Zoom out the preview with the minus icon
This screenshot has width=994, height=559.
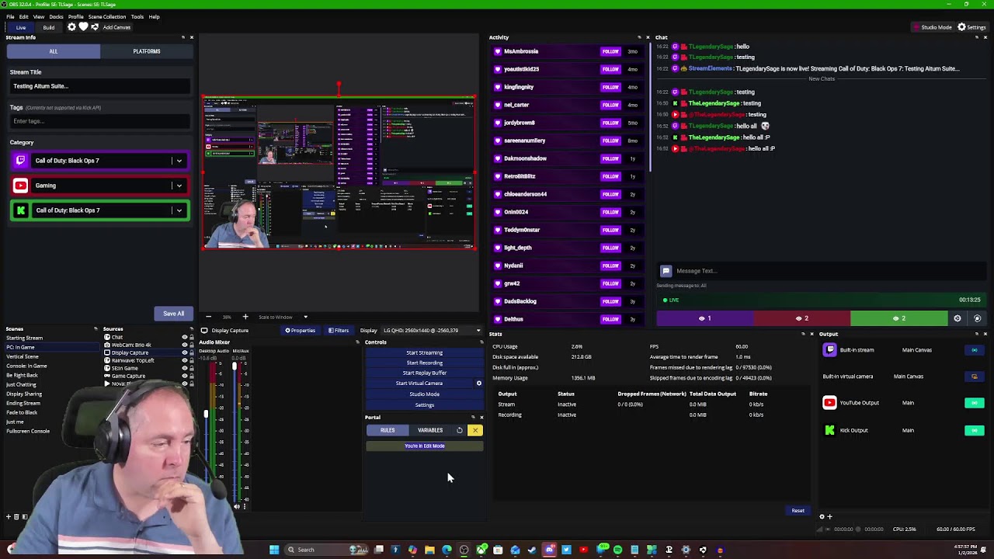click(x=208, y=317)
